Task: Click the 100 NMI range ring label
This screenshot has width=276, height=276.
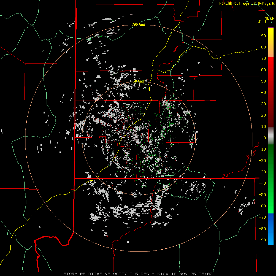Action: point(139,25)
